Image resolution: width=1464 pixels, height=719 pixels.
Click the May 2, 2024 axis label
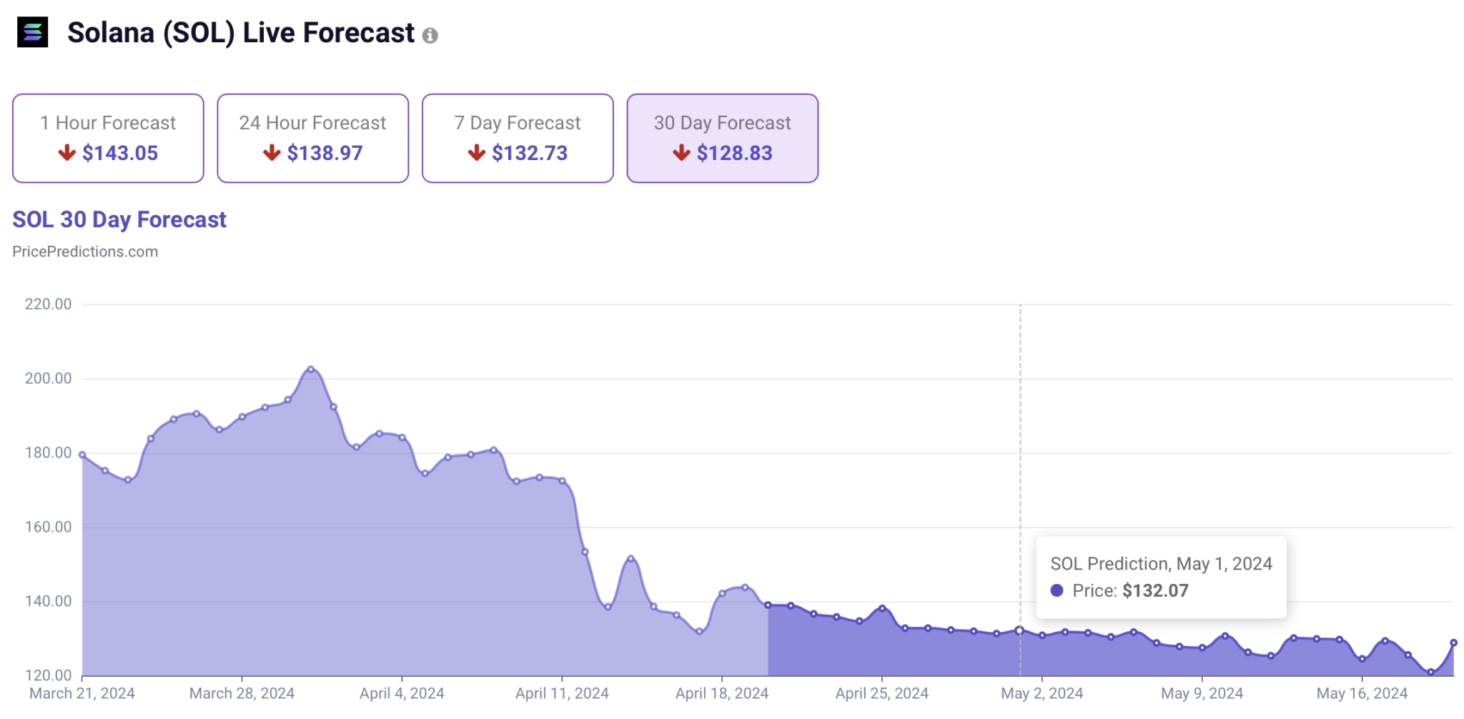(1042, 693)
